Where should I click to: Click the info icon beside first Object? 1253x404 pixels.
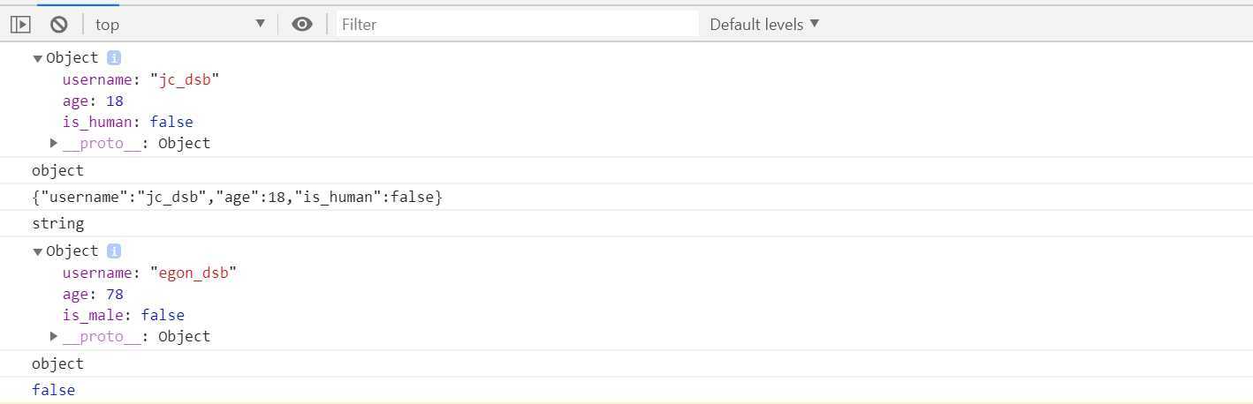(x=114, y=57)
